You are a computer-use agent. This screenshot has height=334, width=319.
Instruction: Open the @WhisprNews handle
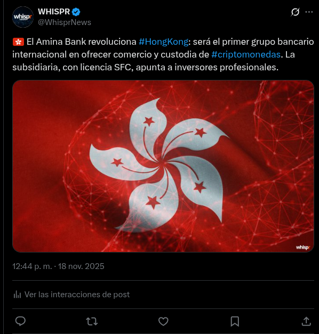[65, 22]
